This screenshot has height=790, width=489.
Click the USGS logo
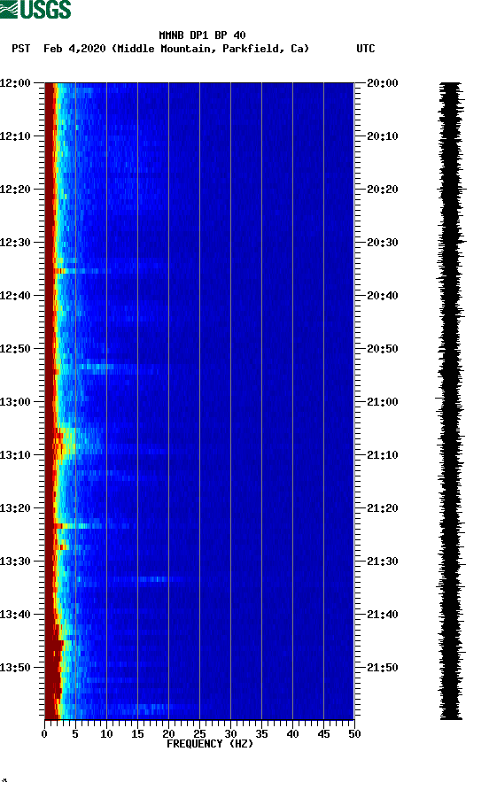point(35,9)
